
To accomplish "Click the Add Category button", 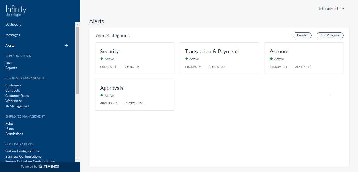I will (330, 35).
